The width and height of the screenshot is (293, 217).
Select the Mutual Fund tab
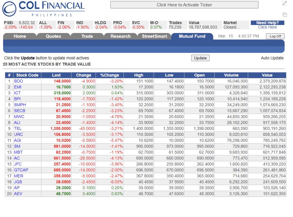tap(192, 36)
